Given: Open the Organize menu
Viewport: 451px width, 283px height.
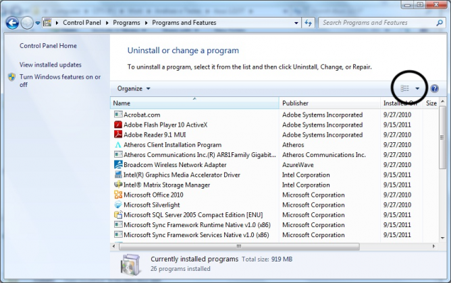Looking at the screenshot, I should point(134,88).
